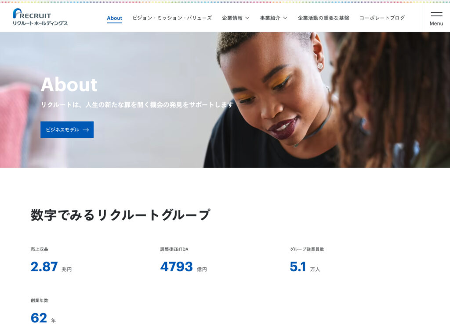Expand the 企業情報 dropdown chevron

coord(247,18)
